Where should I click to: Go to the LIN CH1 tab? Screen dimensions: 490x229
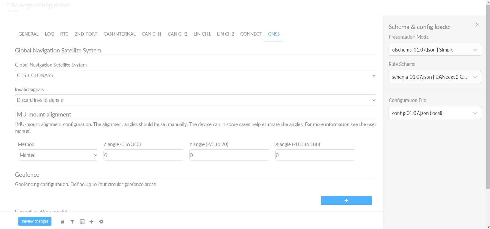tap(202, 34)
